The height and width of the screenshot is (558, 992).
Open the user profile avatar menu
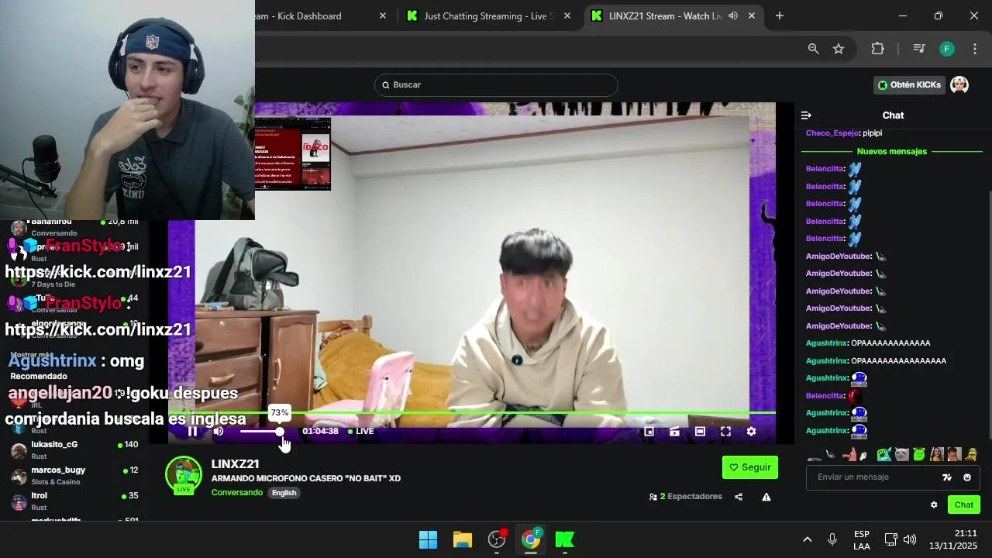pos(959,85)
